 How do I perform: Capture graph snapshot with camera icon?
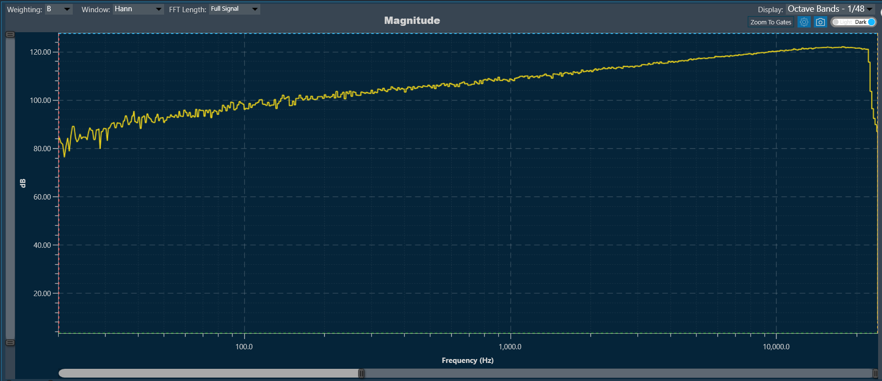click(820, 22)
